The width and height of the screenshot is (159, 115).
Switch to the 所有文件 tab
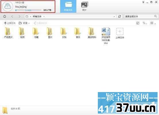click(x=68, y=6)
